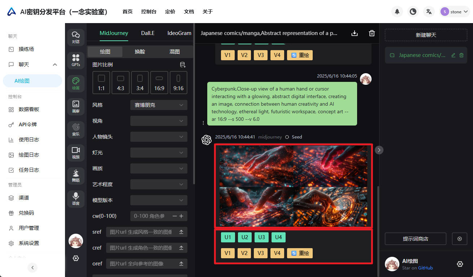
Task: Click the ratio save icon beside 图片比例
Action: [183, 65]
